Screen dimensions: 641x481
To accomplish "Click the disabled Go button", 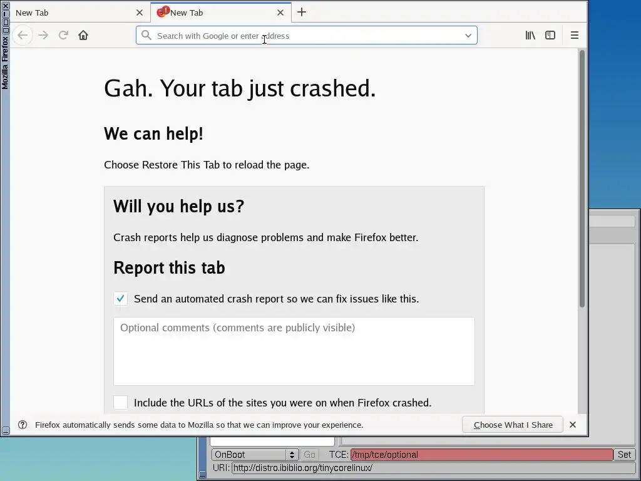I will point(309,455).
